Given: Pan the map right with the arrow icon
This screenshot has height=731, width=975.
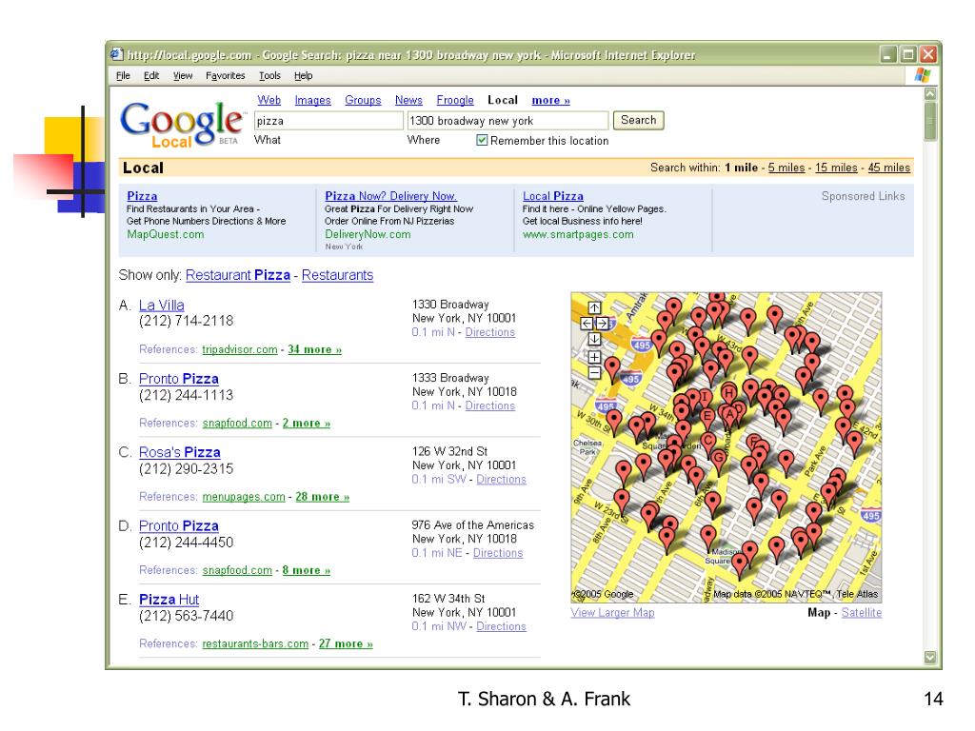Looking at the screenshot, I should point(602,324).
